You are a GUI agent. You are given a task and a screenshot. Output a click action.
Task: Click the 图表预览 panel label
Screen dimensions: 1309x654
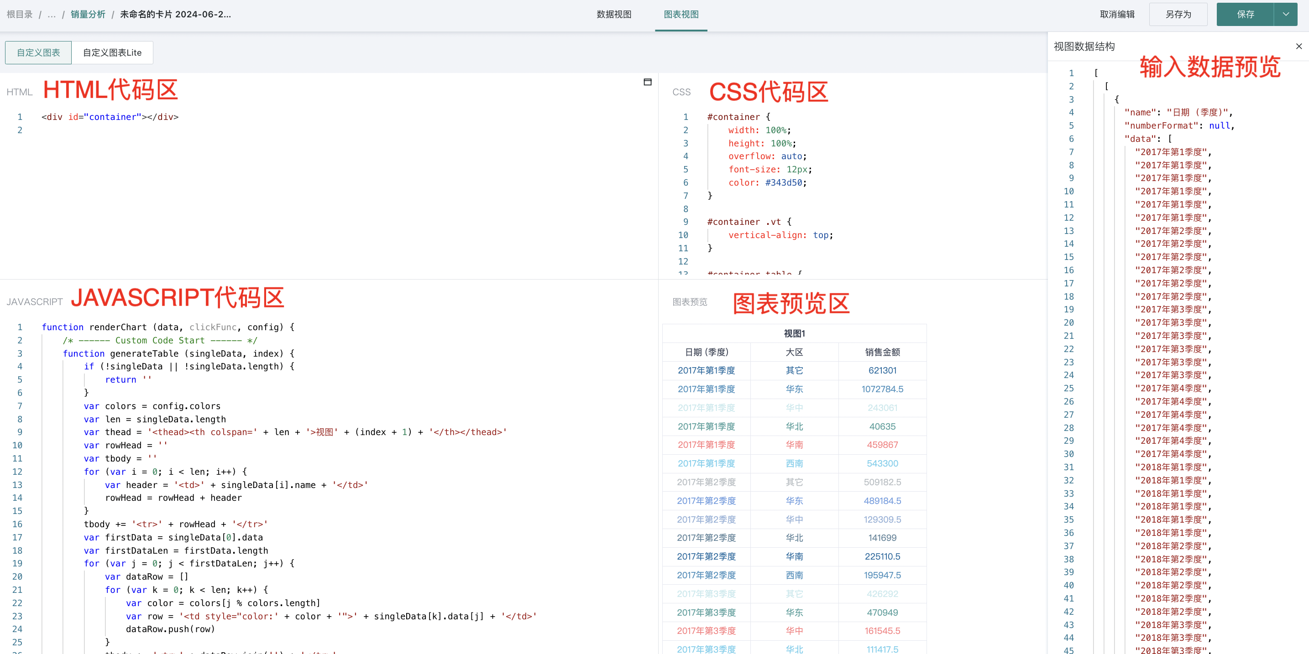(690, 301)
